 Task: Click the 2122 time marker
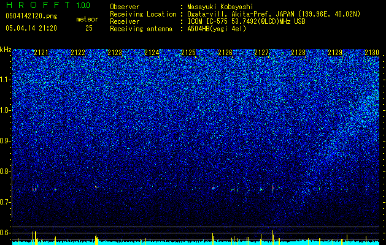point(78,53)
